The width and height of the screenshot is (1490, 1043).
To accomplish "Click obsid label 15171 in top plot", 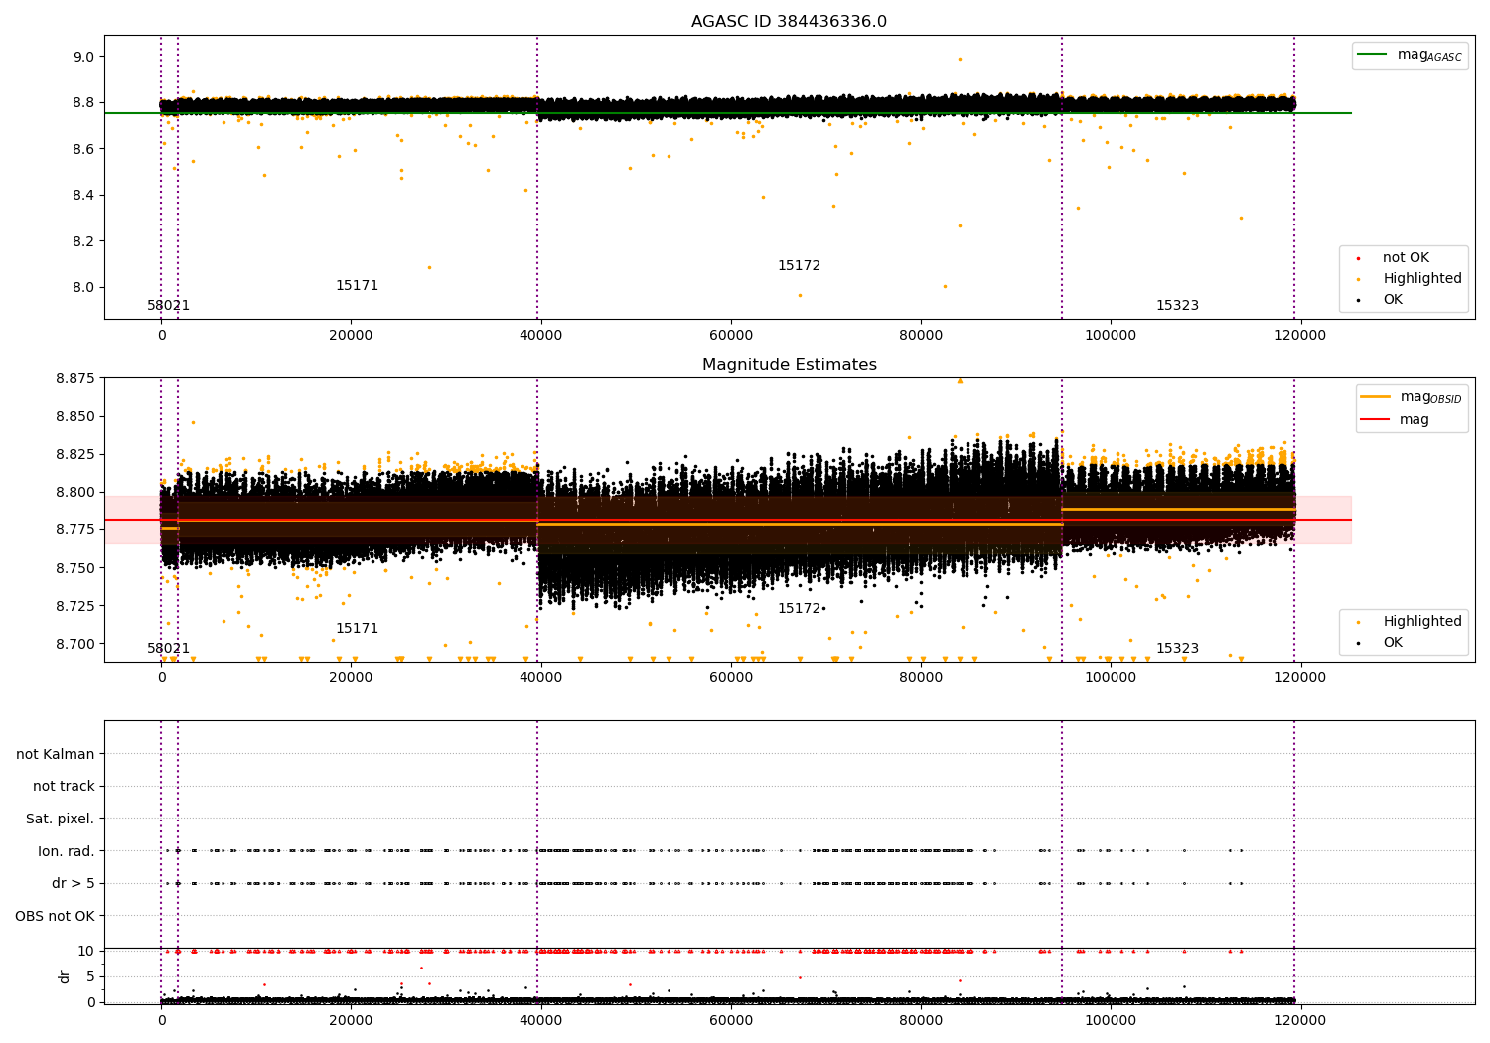I will pyautogui.click(x=357, y=286).
